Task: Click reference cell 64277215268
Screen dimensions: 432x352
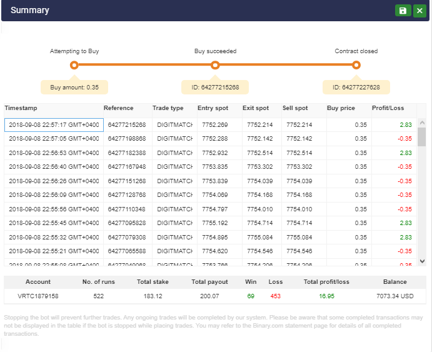Action: click(128, 125)
